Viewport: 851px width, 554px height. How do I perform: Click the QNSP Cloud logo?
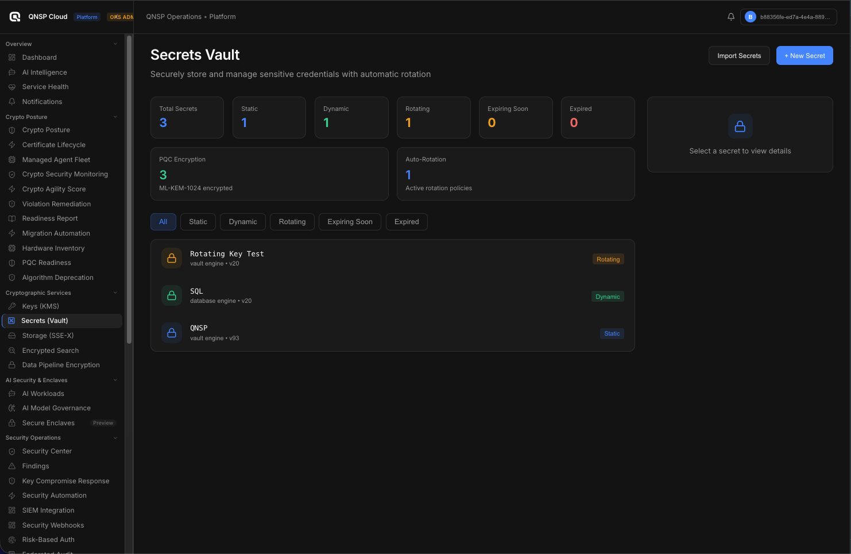[14, 16]
